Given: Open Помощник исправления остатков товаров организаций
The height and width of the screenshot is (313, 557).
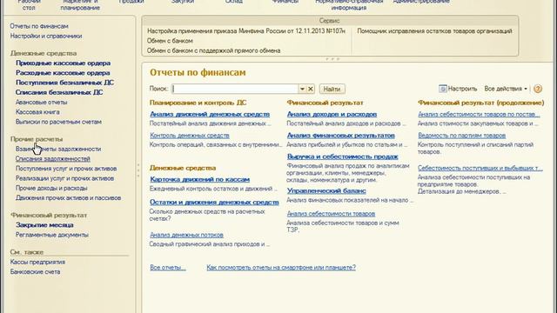Looking at the screenshot, I should [434, 31].
